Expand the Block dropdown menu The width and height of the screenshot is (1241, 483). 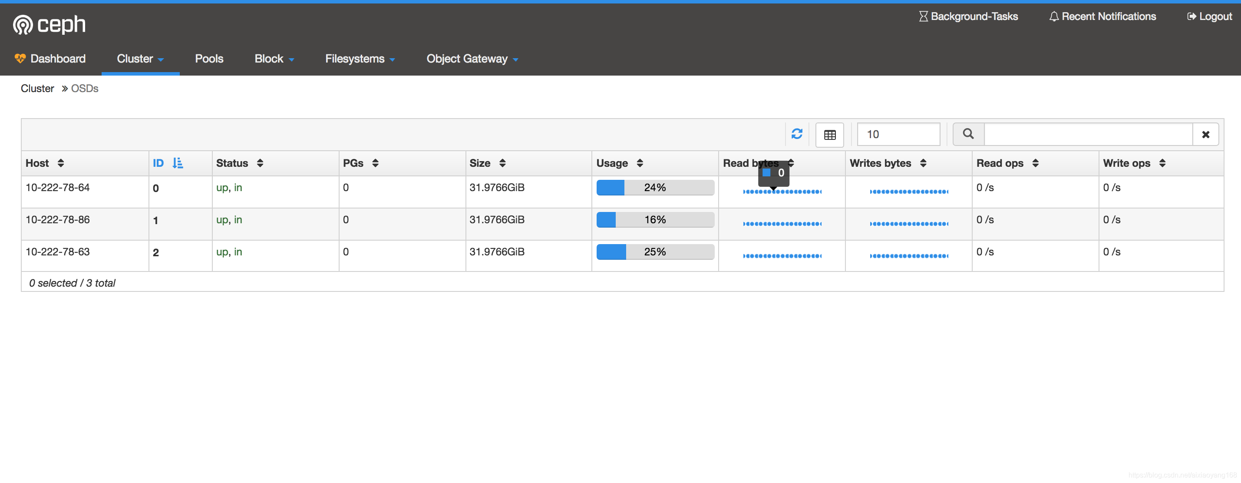point(274,59)
